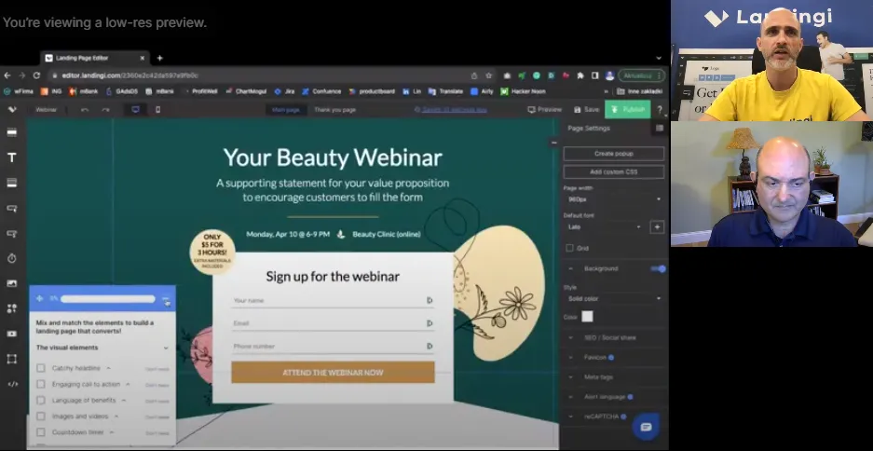This screenshot has width=873, height=451.
Task: Expand the Favicon section
Action: coord(571,358)
